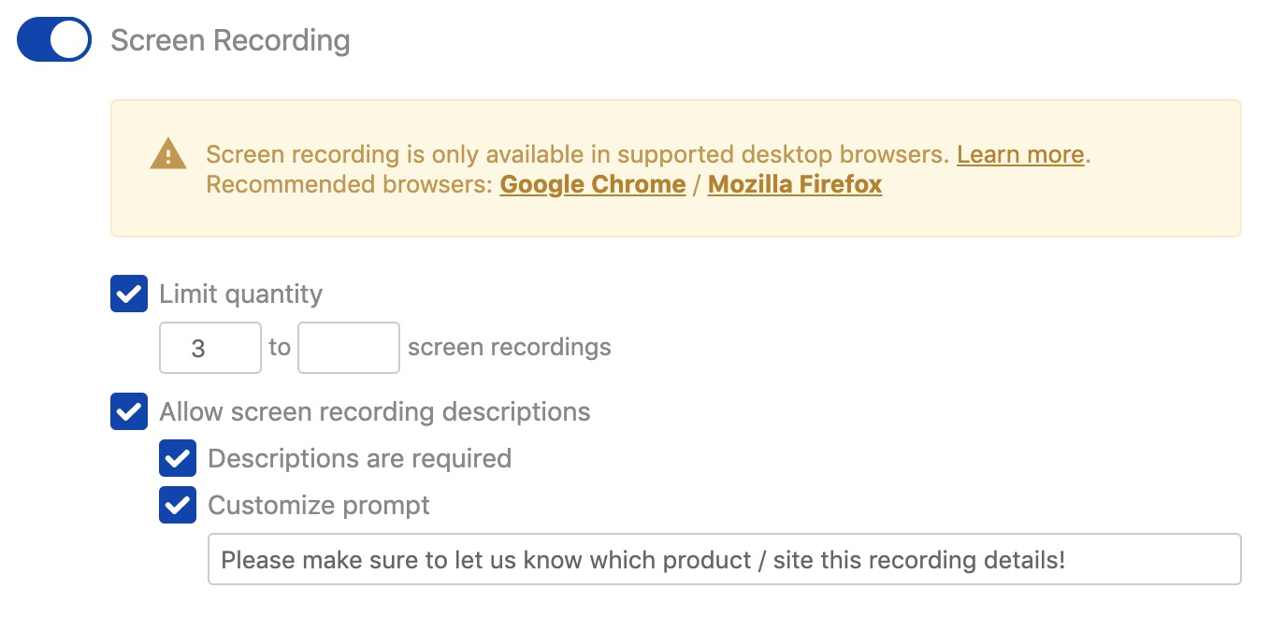
Task: Click the Limit quantity label text
Action: 241,294
